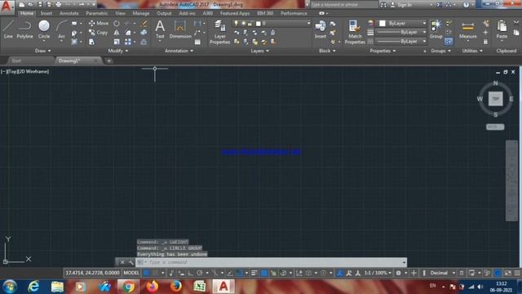Click the Group tool

click(436, 29)
